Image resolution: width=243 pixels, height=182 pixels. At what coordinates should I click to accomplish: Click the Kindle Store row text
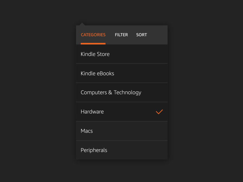95,54
